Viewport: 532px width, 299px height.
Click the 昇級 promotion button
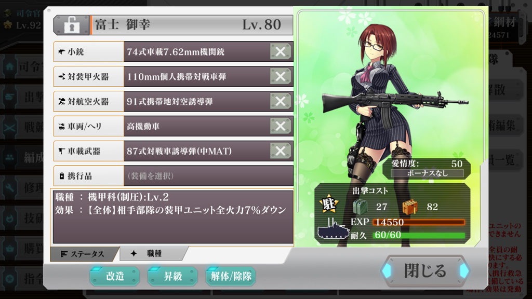[172, 276]
